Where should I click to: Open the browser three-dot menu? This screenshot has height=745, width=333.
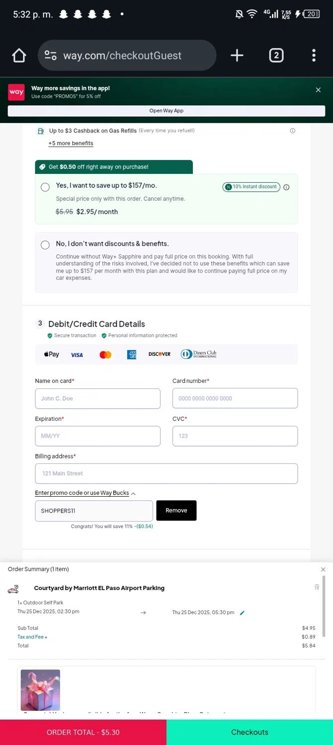(x=314, y=56)
